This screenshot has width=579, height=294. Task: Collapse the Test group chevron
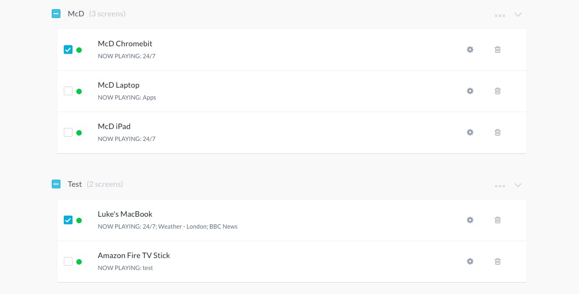(518, 185)
